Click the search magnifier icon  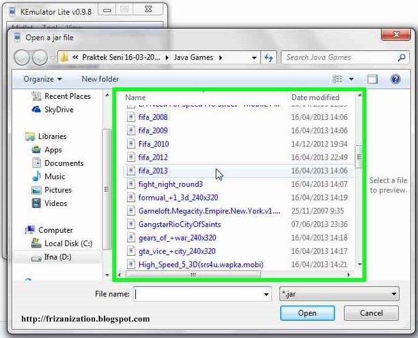[401, 57]
